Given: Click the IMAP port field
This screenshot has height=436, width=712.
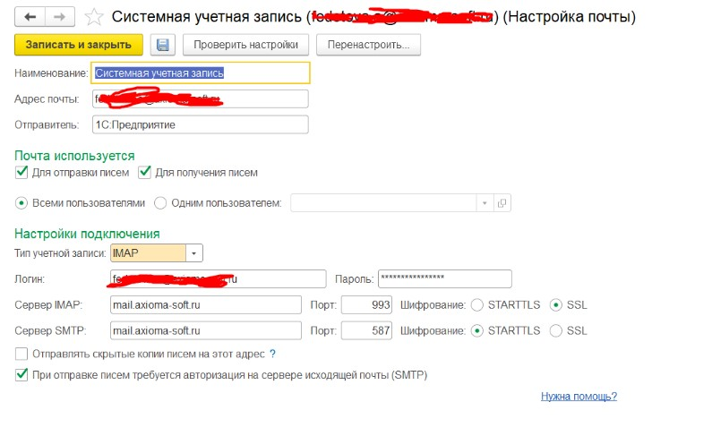Looking at the screenshot, I should click(x=367, y=305).
